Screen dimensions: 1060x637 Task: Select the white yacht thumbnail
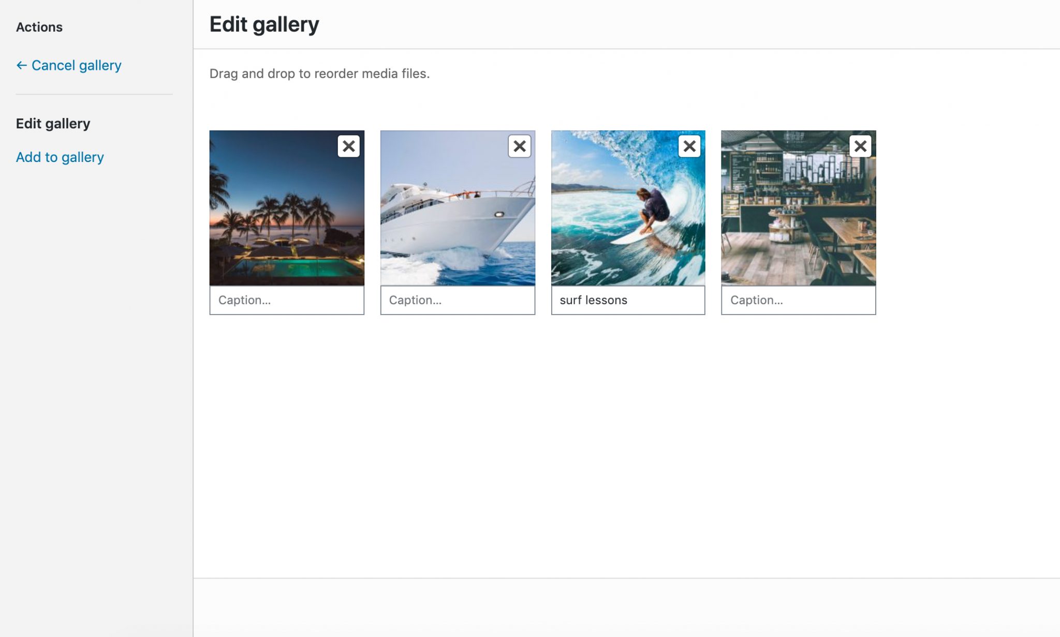click(x=458, y=208)
